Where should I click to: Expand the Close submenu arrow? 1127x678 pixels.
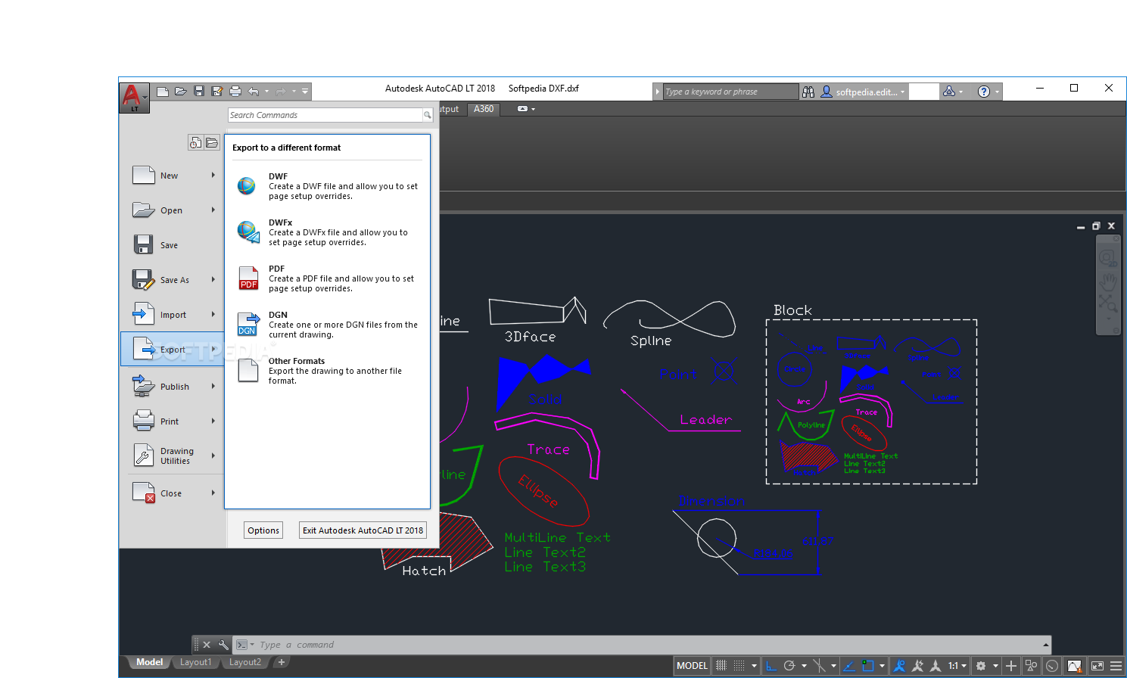[213, 493]
